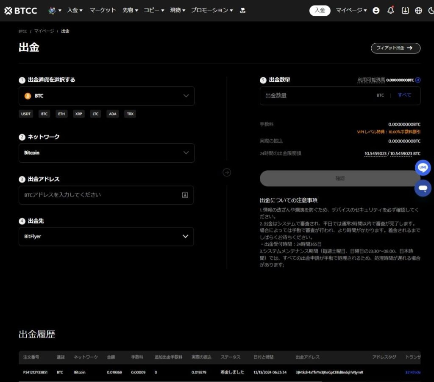Open the live support chat widget
Screen dimensions: 434x382
point(423,188)
